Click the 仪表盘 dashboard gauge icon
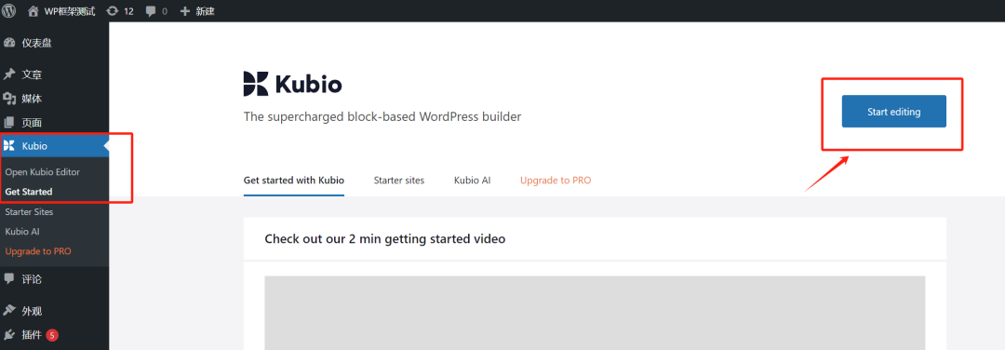This screenshot has height=350, width=1005. point(9,44)
